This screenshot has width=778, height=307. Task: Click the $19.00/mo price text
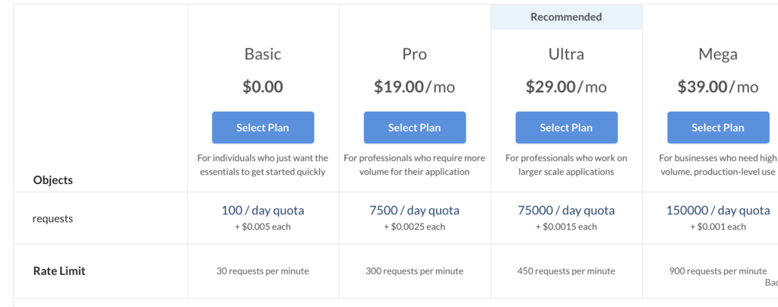415,87
